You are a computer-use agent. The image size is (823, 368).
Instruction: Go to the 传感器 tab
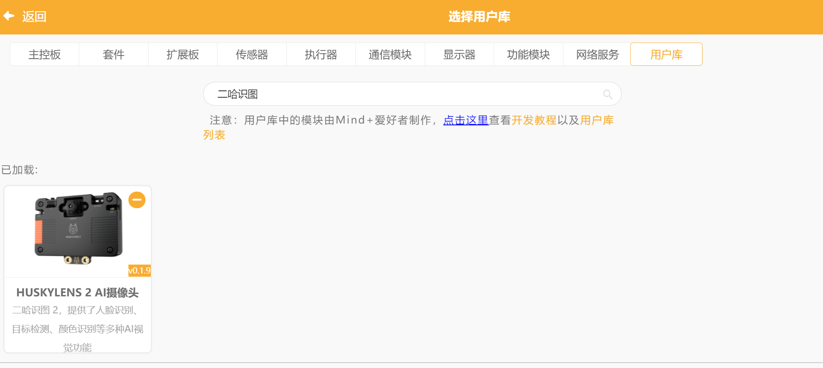coord(252,55)
